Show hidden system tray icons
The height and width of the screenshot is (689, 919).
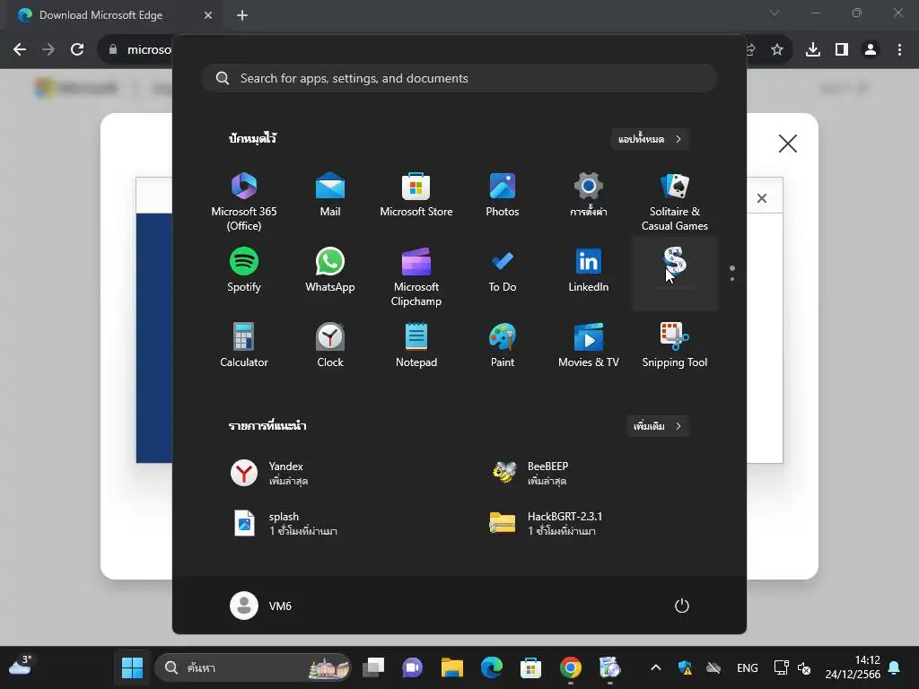656,667
